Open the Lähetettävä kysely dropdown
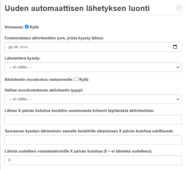The image size is (186, 170). [93, 67]
